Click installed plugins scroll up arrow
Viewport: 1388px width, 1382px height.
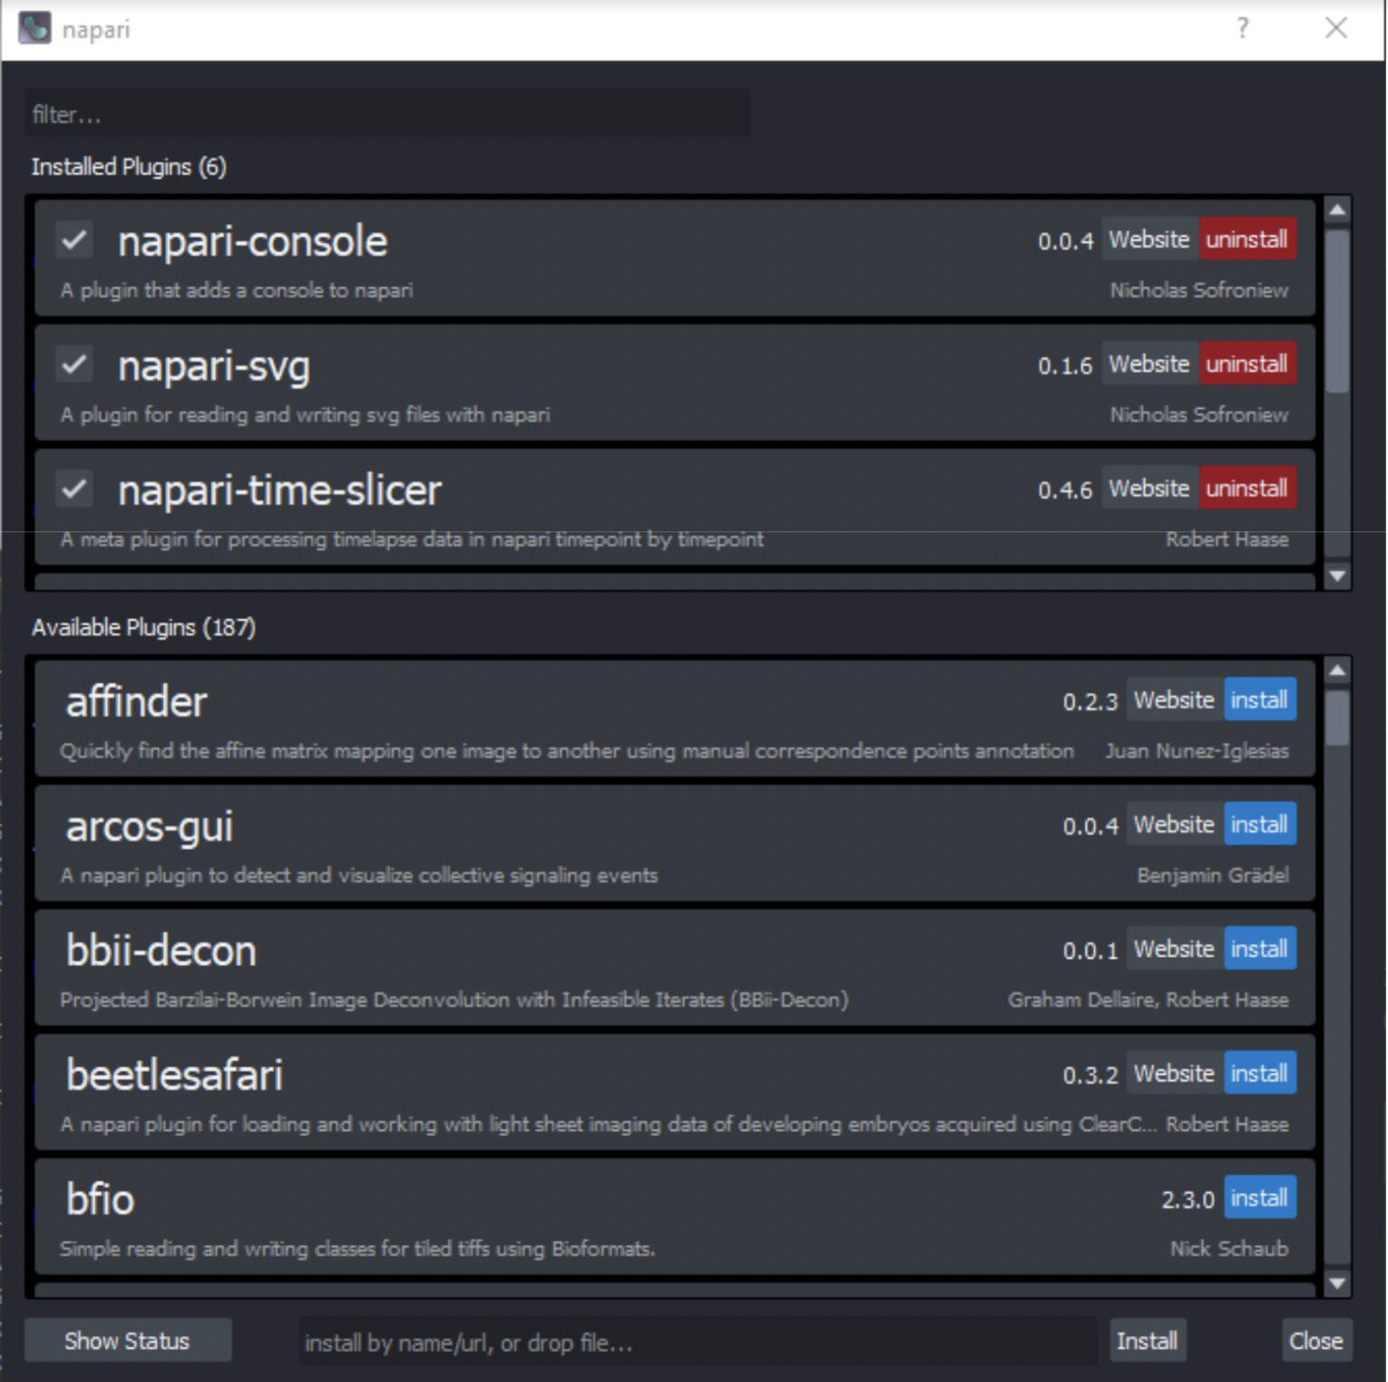pos(1337,210)
